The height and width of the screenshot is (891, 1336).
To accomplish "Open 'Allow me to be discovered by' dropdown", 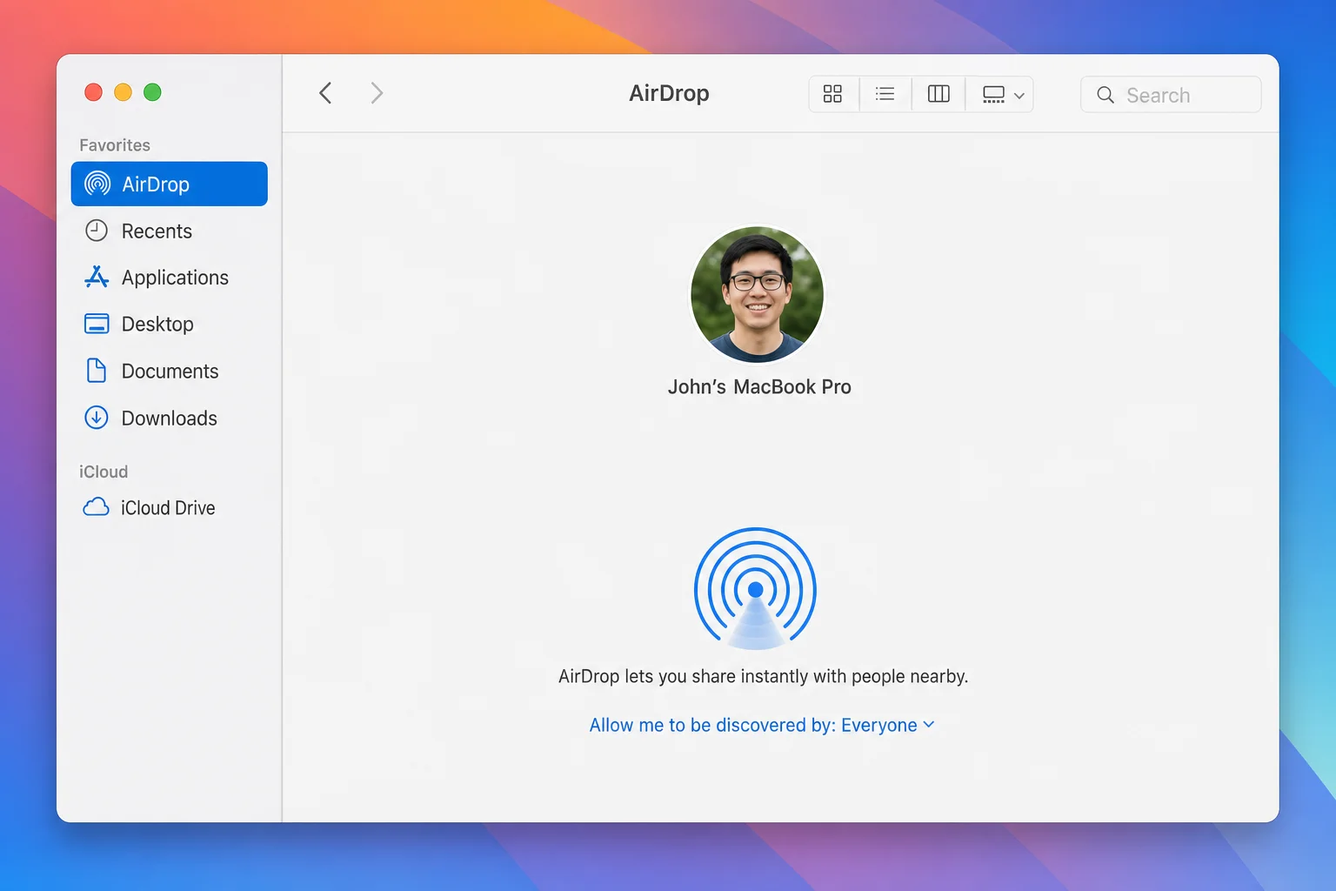I will tap(762, 725).
